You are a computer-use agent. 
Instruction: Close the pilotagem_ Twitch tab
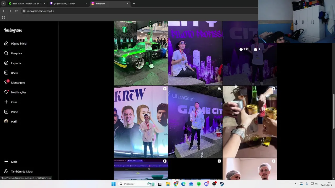coord(86,4)
